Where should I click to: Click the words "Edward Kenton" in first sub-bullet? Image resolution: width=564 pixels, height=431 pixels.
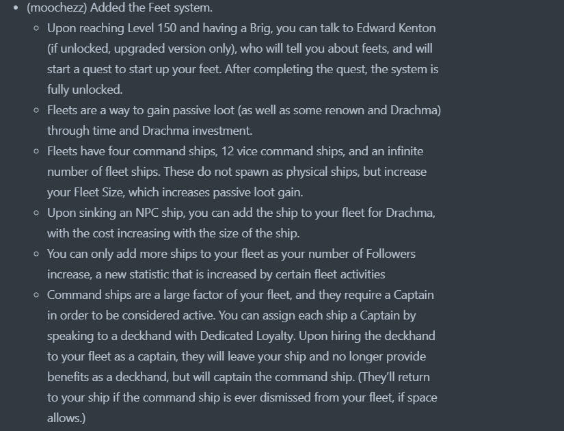point(396,28)
